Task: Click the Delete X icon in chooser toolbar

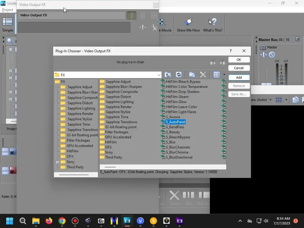Action: click(x=203, y=75)
